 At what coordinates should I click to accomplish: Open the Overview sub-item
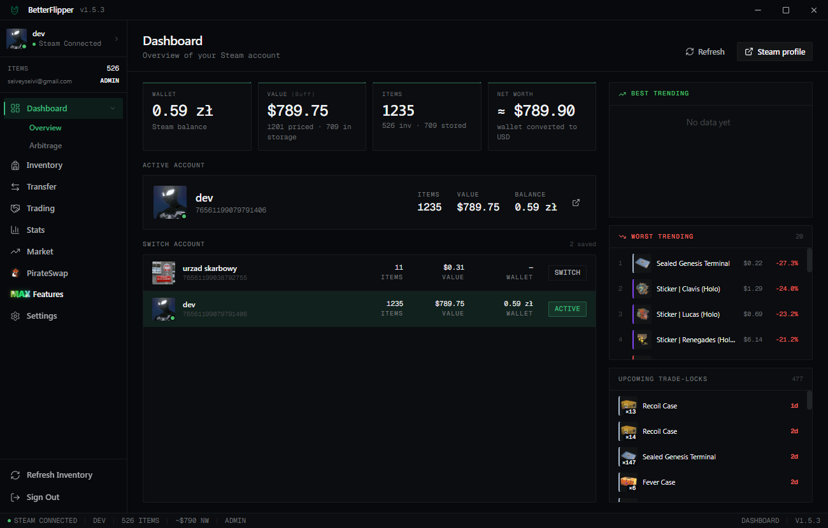pyautogui.click(x=45, y=128)
